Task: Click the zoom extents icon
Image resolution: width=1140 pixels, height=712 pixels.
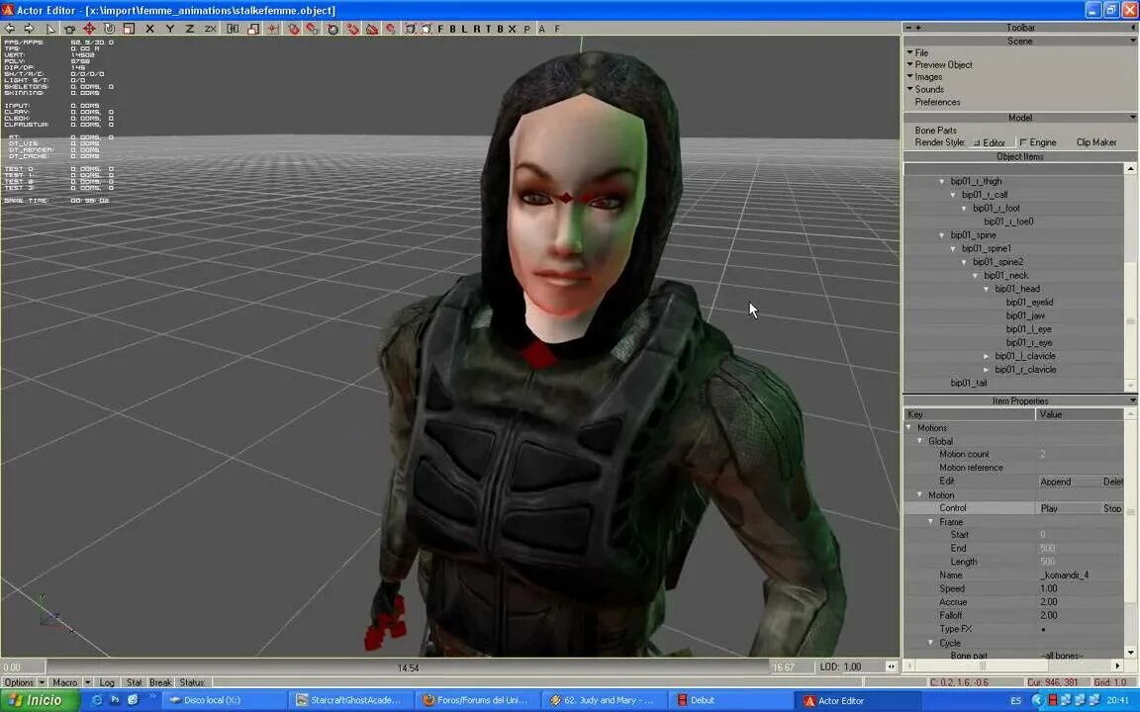Action: pos(410,29)
